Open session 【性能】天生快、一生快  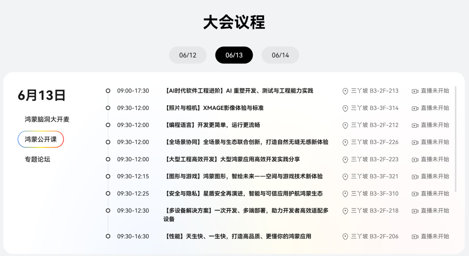[238, 236]
